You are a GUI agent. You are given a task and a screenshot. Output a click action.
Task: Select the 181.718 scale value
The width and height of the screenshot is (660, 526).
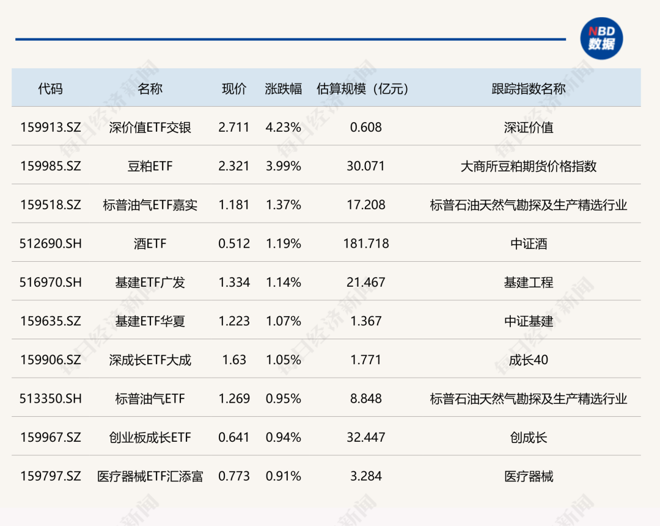[x=365, y=243]
